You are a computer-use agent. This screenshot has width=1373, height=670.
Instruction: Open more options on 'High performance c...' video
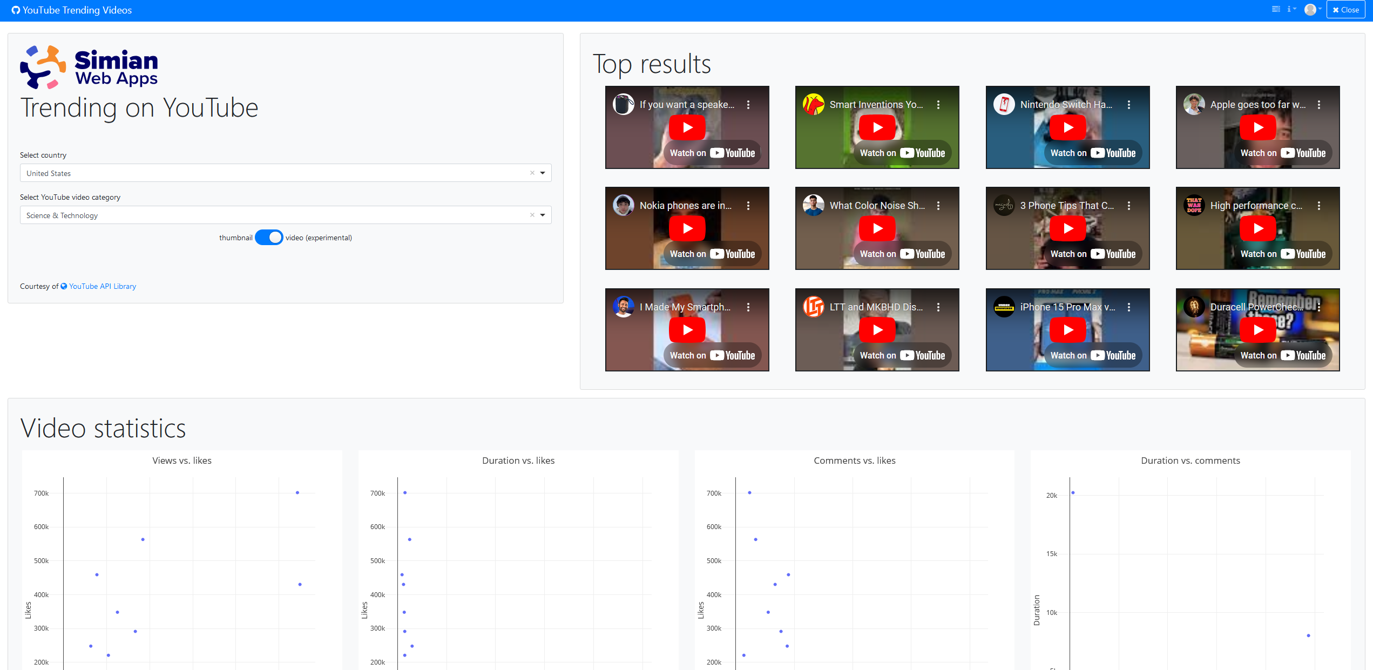[1319, 206]
